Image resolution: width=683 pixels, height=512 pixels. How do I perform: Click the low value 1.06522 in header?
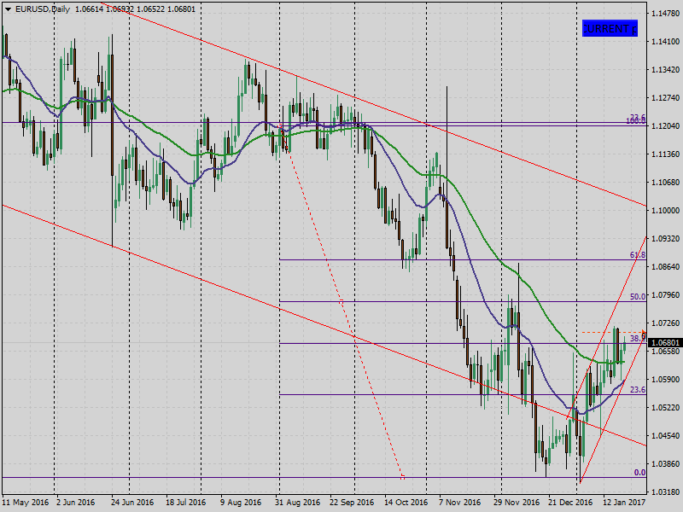(x=151, y=9)
